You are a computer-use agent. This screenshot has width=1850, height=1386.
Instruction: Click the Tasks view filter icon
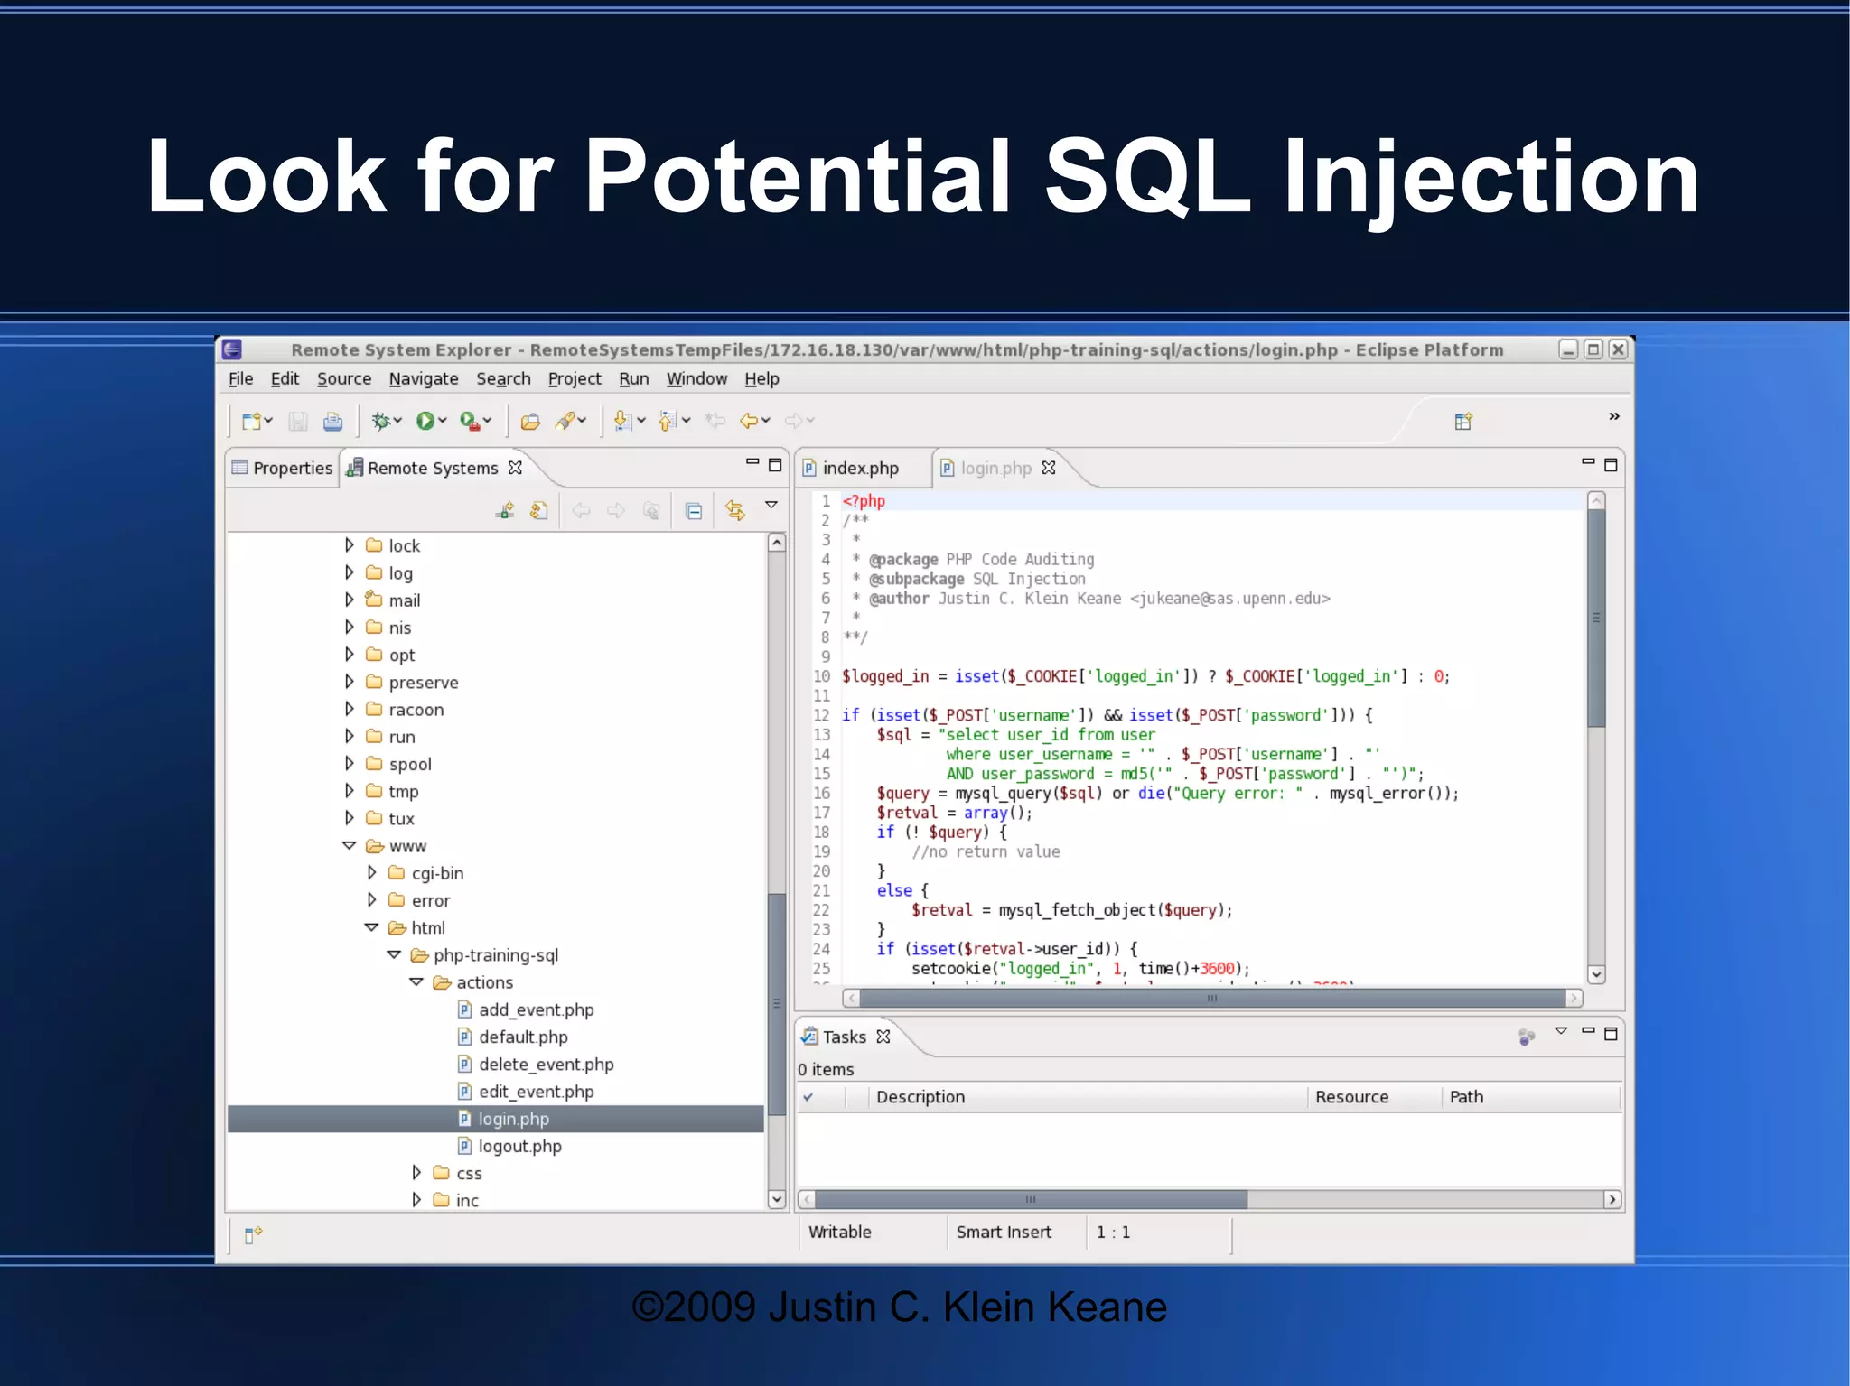click(x=1527, y=1037)
